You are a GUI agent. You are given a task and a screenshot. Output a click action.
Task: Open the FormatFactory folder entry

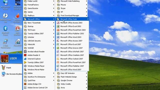39,5
